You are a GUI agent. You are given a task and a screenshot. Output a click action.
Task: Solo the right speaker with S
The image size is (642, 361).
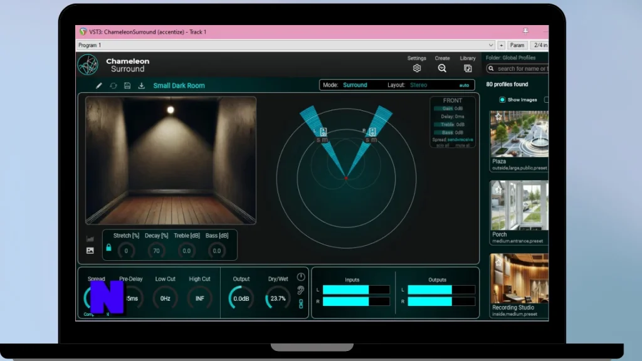click(x=367, y=140)
